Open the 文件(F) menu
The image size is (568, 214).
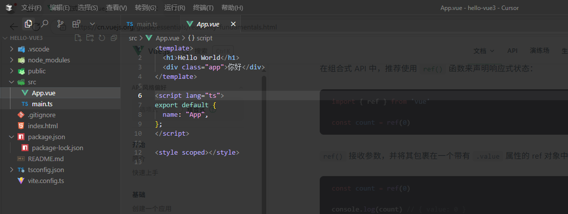(x=31, y=7)
